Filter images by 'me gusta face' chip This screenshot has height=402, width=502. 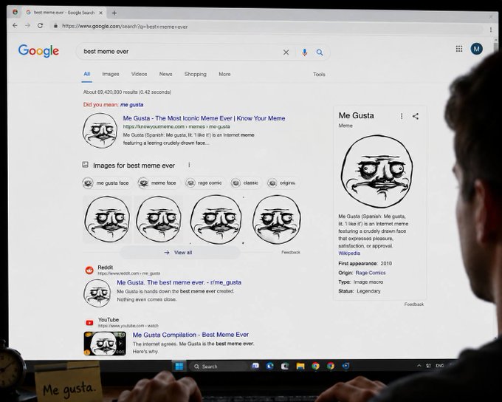click(106, 183)
